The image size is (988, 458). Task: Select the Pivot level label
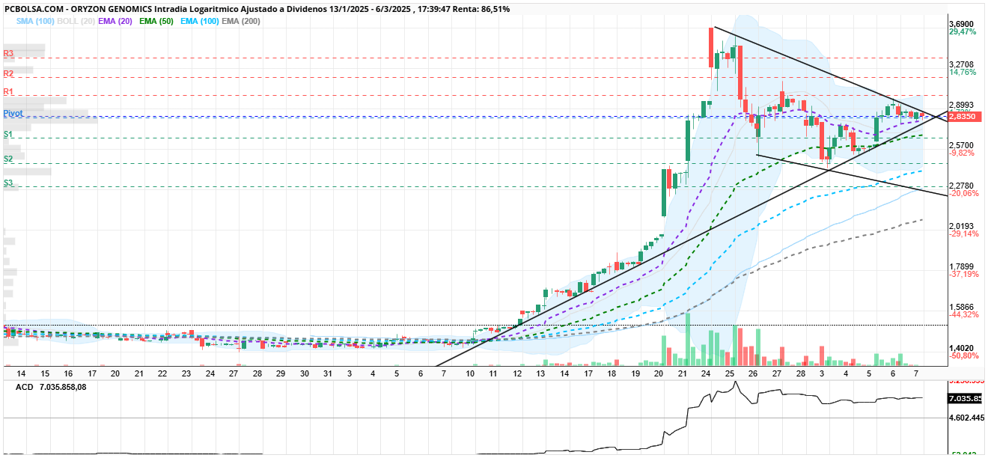[x=13, y=113]
